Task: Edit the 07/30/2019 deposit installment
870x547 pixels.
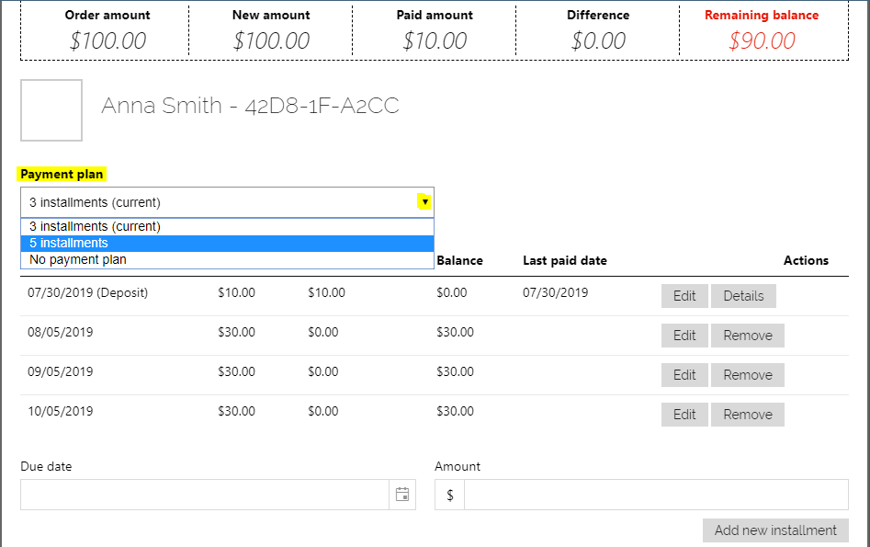Action: point(684,296)
